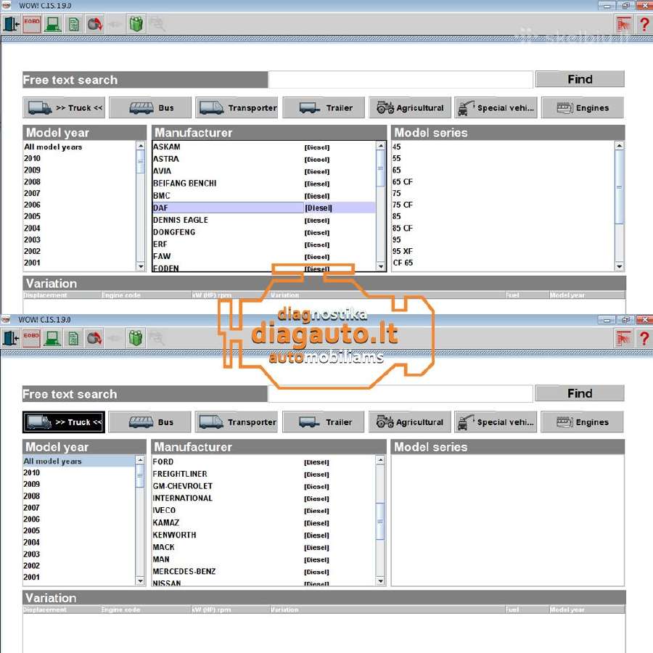Click the Manufacturer list up arrow, bottom window
This screenshot has width=653, height=653.
(380, 460)
